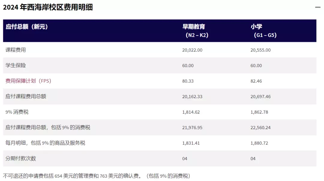The height and width of the screenshot is (181, 324).
Task: Select the monthly value 1,880.72
Action: 259,143
